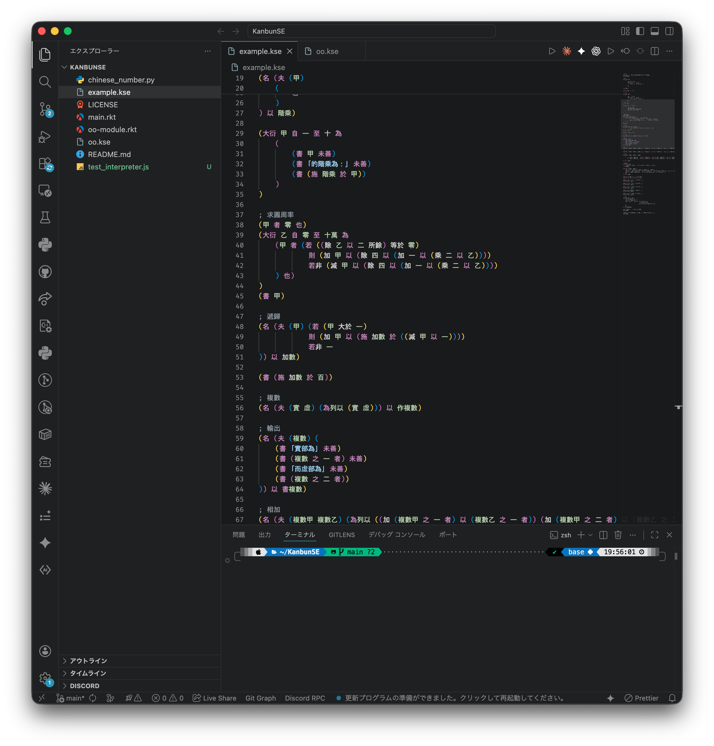Open explorer views ellipsis menu
The height and width of the screenshot is (746, 714).
coord(208,51)
